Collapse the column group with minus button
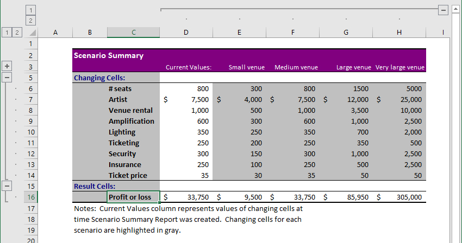 point(443,10)
